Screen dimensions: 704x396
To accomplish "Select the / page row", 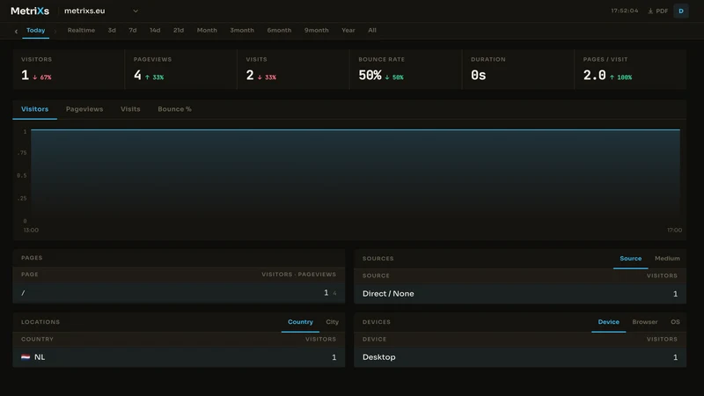I will tap(179, 293).
